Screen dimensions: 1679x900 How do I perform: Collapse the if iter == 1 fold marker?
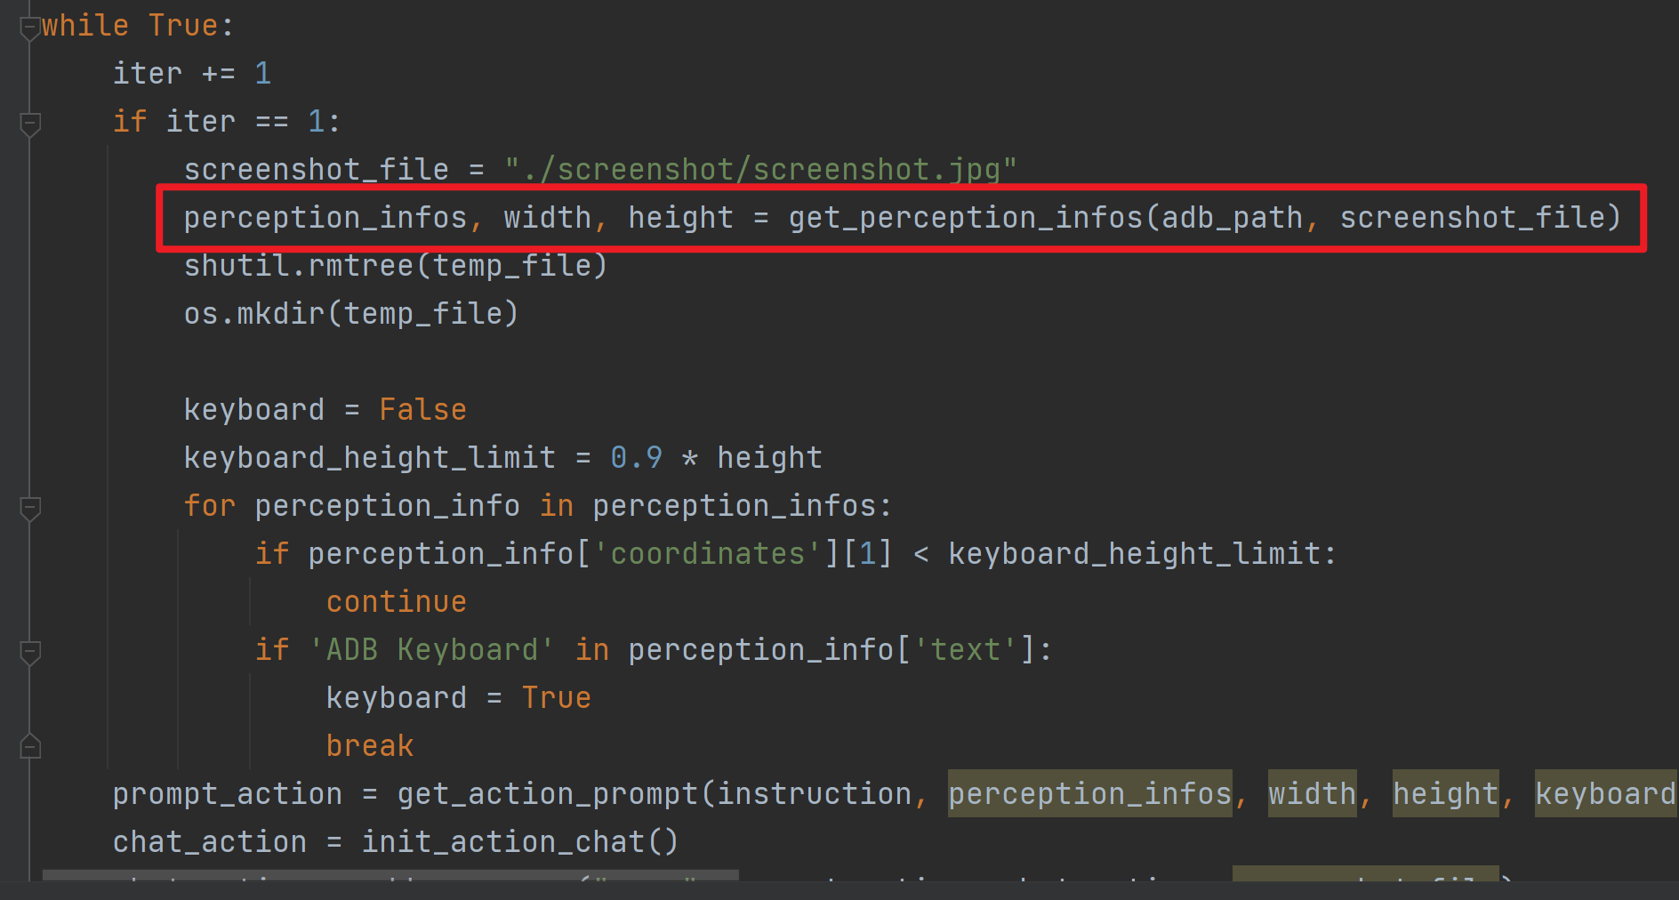(29, 124)
